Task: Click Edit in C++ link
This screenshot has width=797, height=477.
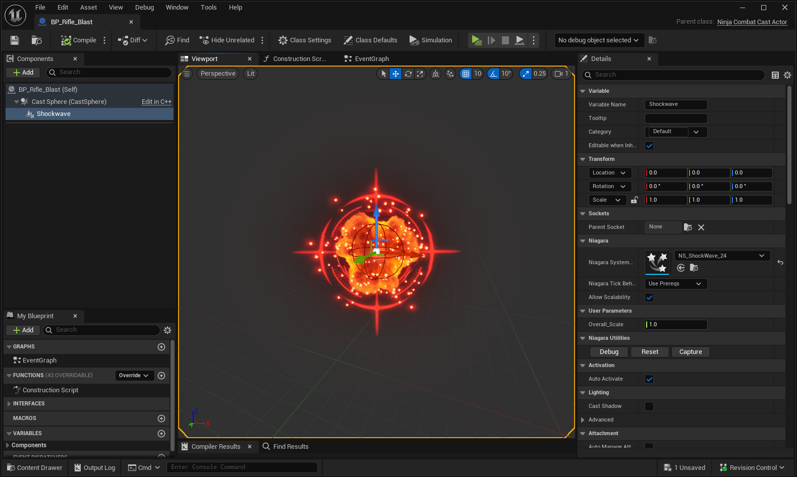Action: click(x=156, y=102)
